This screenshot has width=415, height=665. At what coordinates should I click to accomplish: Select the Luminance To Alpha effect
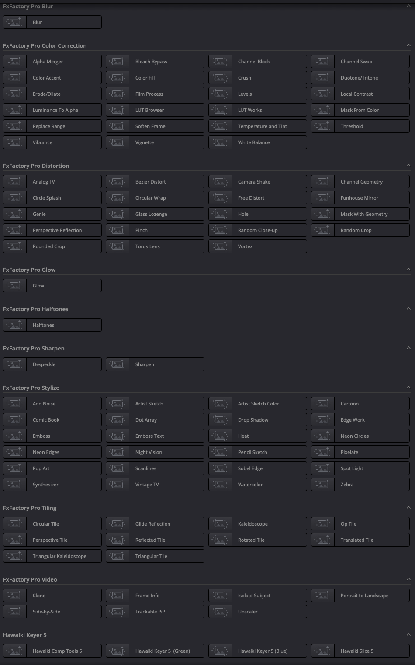[52, 110]
